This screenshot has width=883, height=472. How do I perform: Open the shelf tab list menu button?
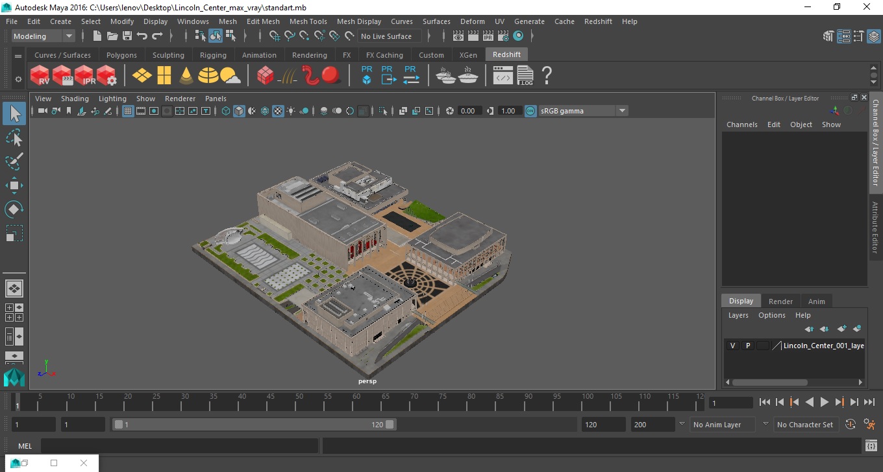click(x=18, y=56)
